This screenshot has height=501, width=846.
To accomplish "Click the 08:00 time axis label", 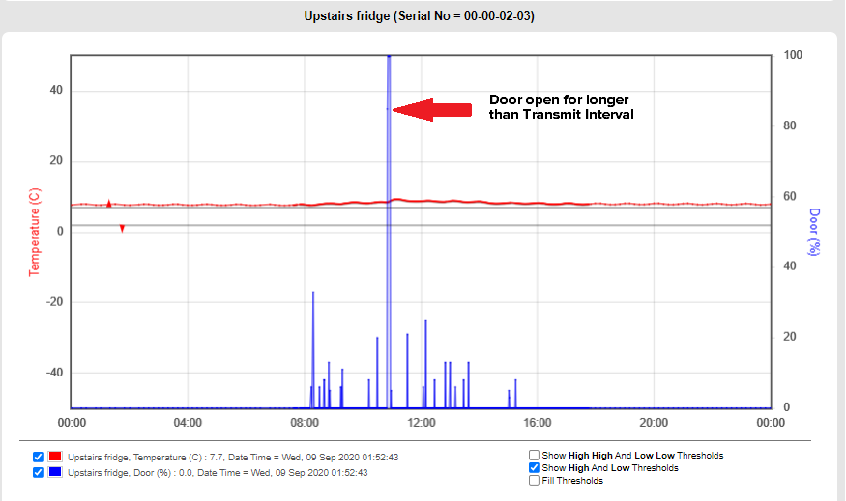I will coord(305,423).
